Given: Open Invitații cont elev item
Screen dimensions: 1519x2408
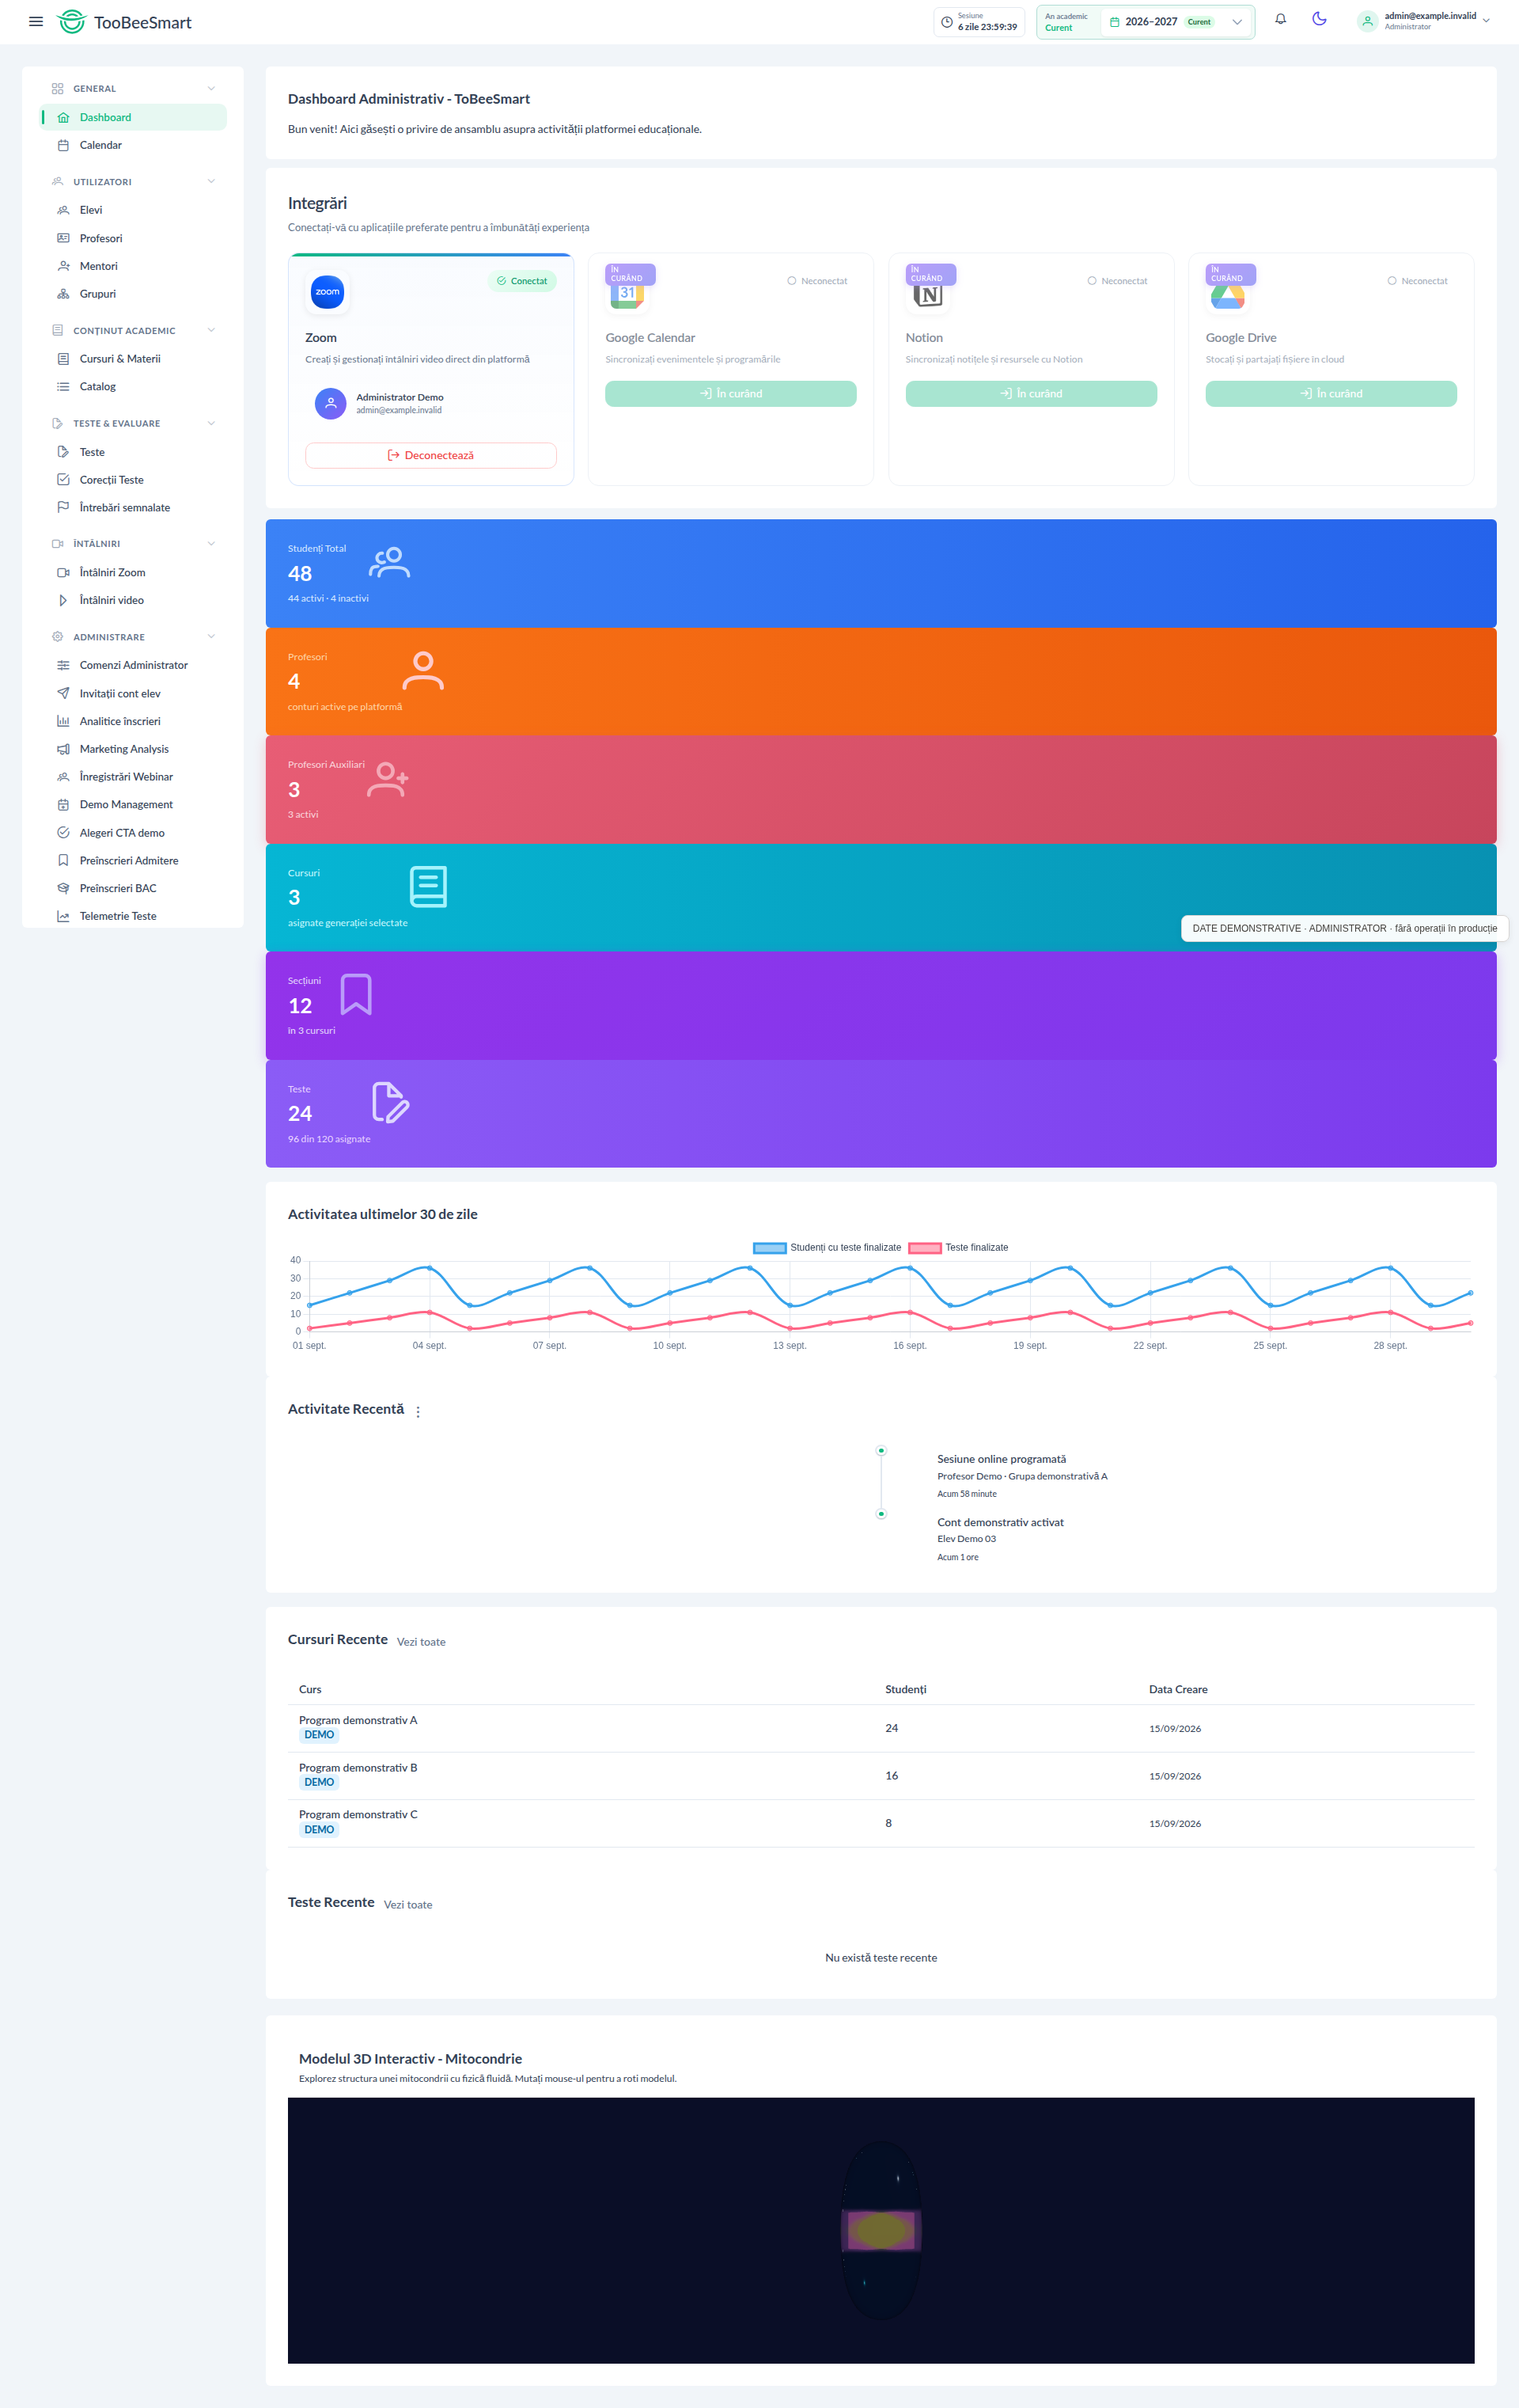Looking at the screenshot, I should (133, 693).
